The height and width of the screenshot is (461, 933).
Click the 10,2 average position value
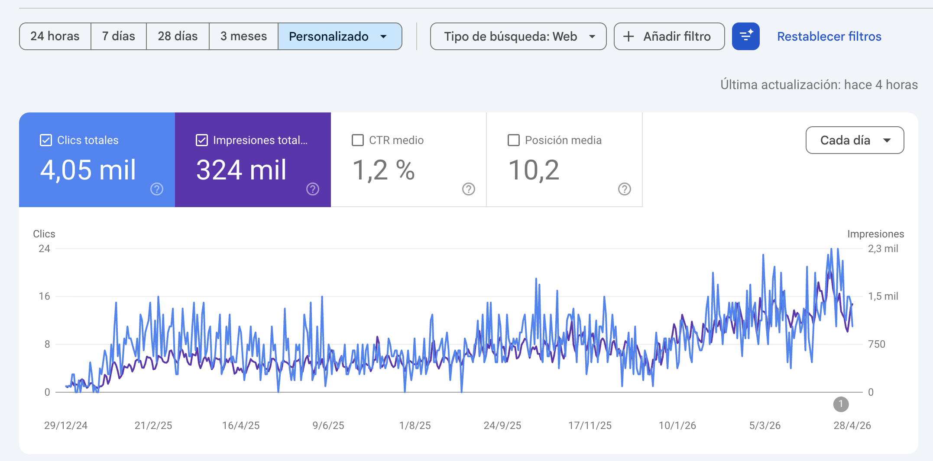tap(534, 170)
